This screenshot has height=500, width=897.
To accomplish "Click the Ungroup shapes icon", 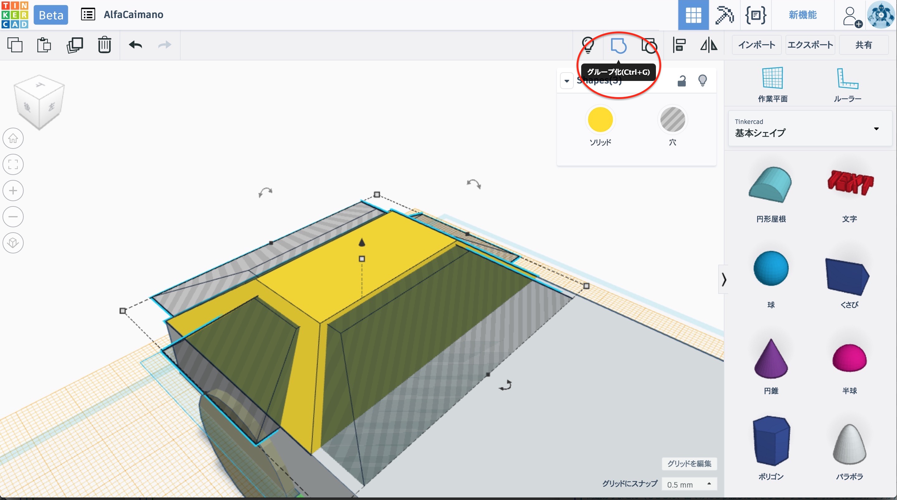I will pyautogui.click(x=649, y=45).
